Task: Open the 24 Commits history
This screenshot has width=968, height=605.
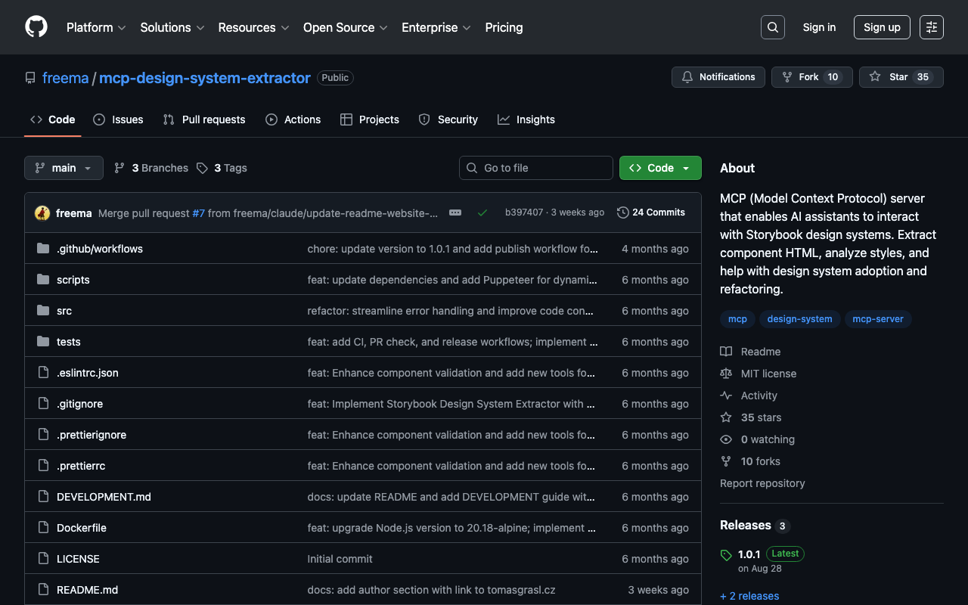Action: click(x=651, y=213)
